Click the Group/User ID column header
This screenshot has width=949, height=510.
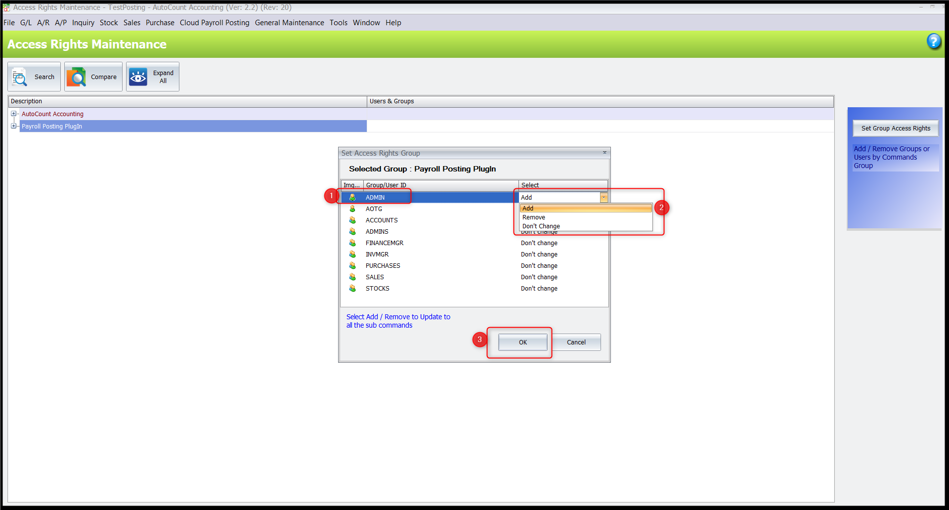441,185
